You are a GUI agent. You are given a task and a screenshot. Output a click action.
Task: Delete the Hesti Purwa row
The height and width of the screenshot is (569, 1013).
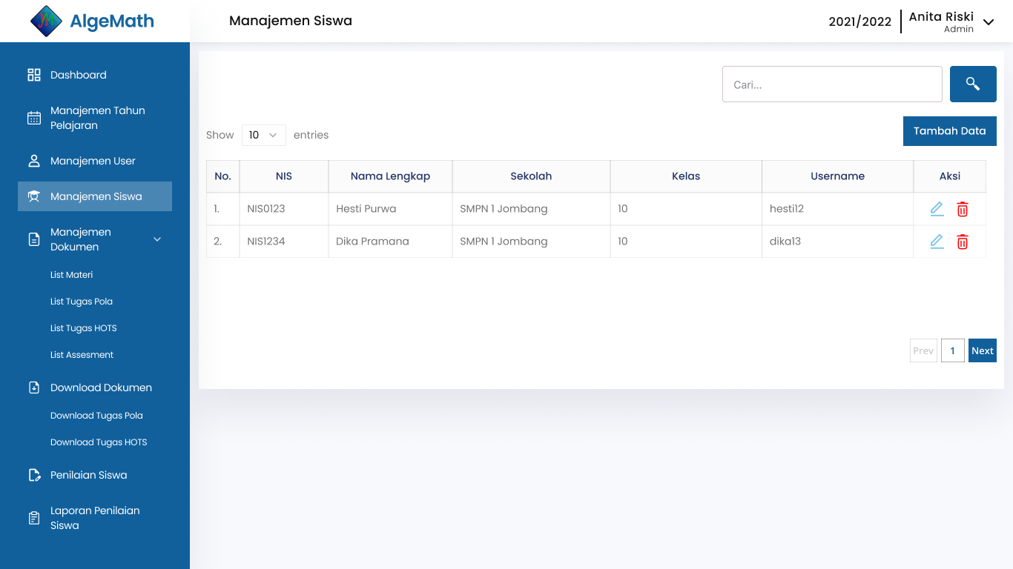click(963, 209)
